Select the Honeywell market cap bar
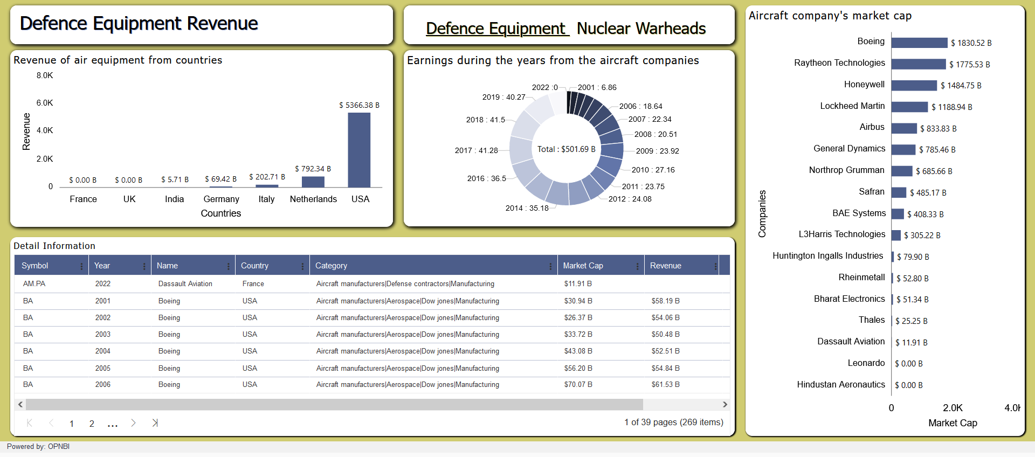This screenshot has width=1035, height=457. pyautogui.click(x=914, y=85)
